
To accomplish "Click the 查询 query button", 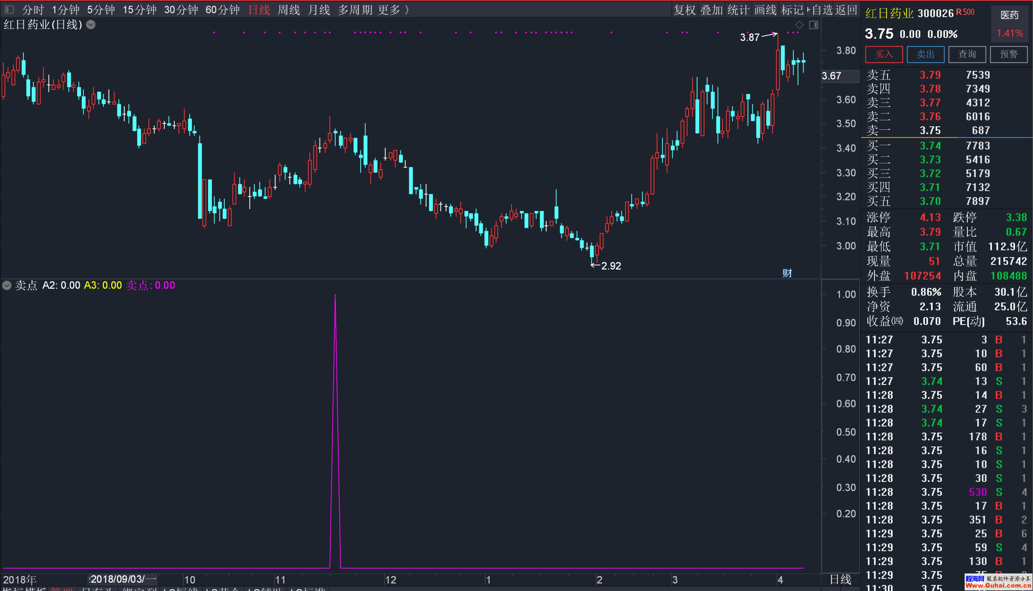I will [x=967, y=54].
